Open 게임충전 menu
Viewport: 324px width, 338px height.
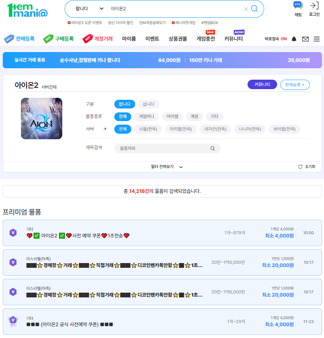pos(206,39)
